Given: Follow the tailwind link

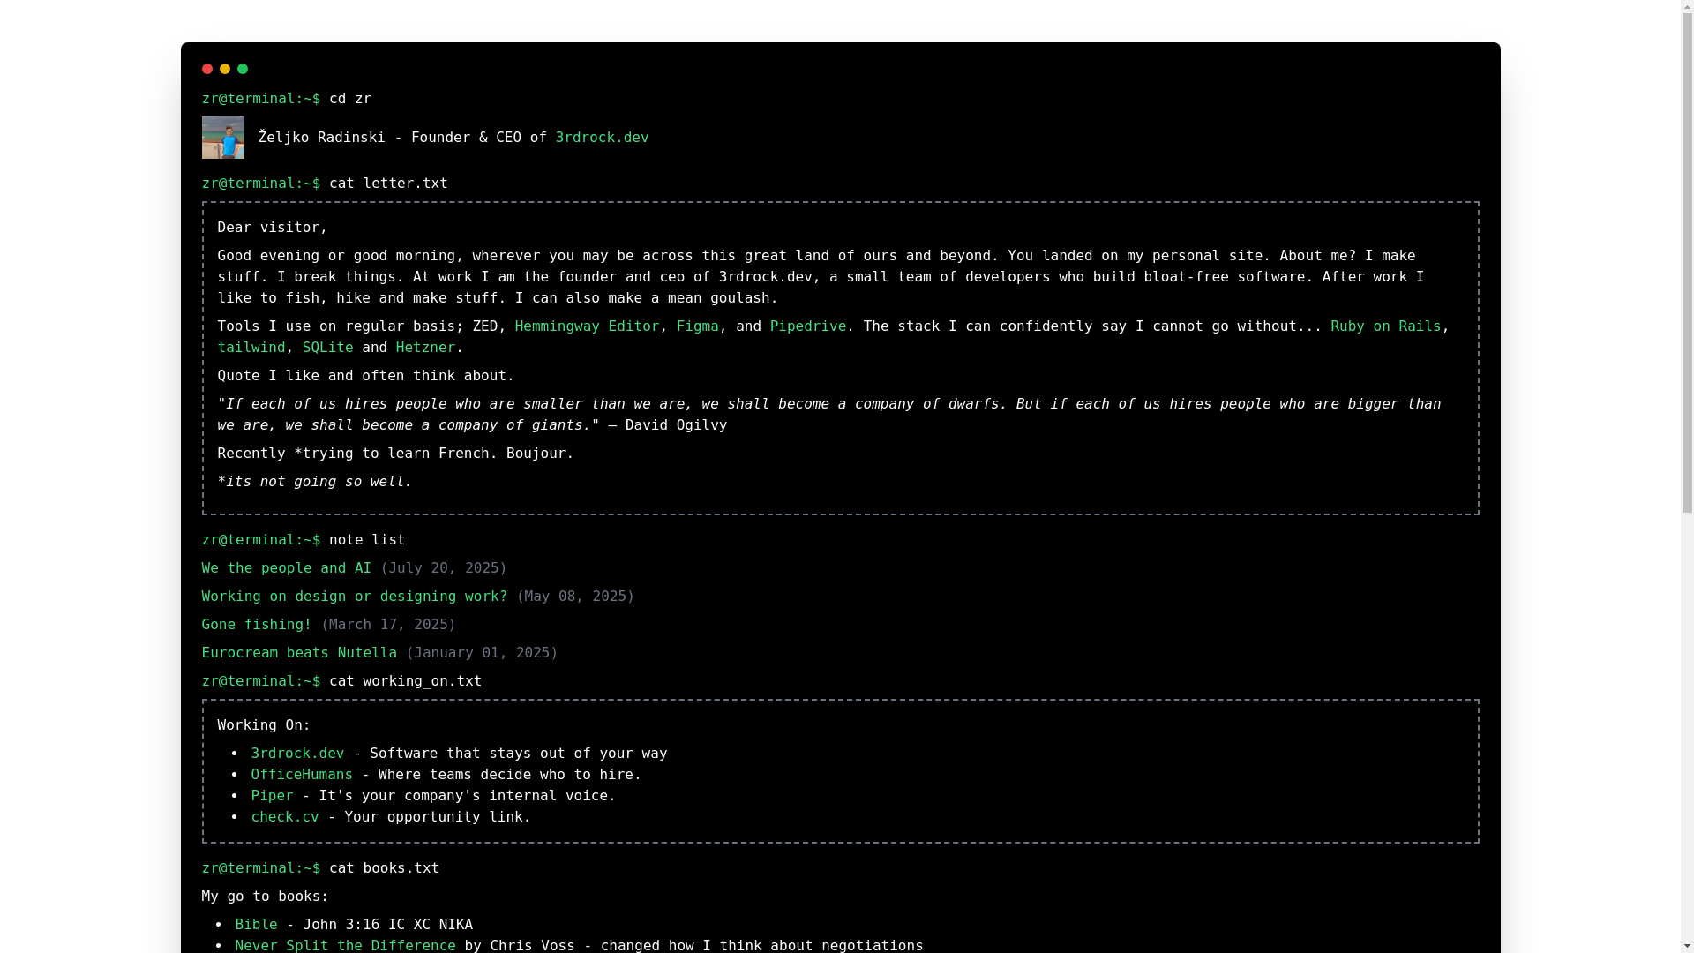Looking at the screenshot, I should tap(251, 348).
